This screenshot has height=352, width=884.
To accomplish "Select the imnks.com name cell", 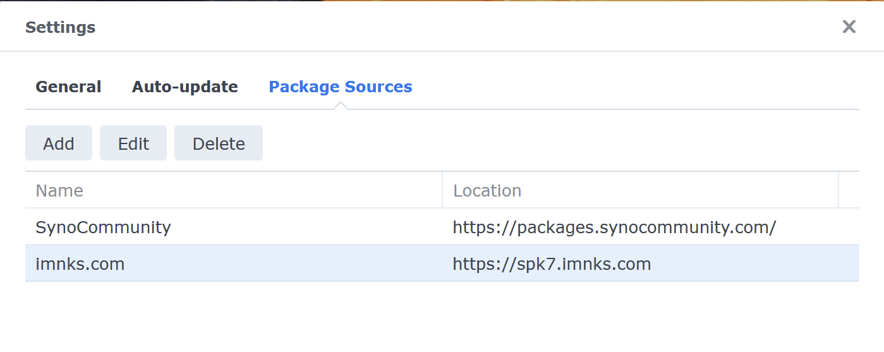I will (80, 264).
